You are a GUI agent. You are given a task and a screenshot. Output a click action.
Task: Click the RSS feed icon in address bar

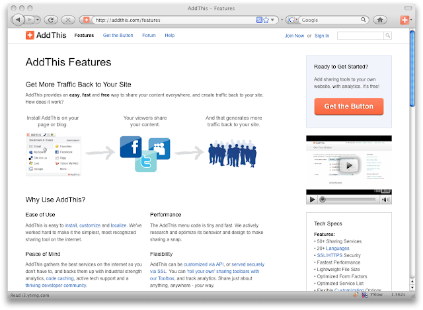[x=258, y=20]
